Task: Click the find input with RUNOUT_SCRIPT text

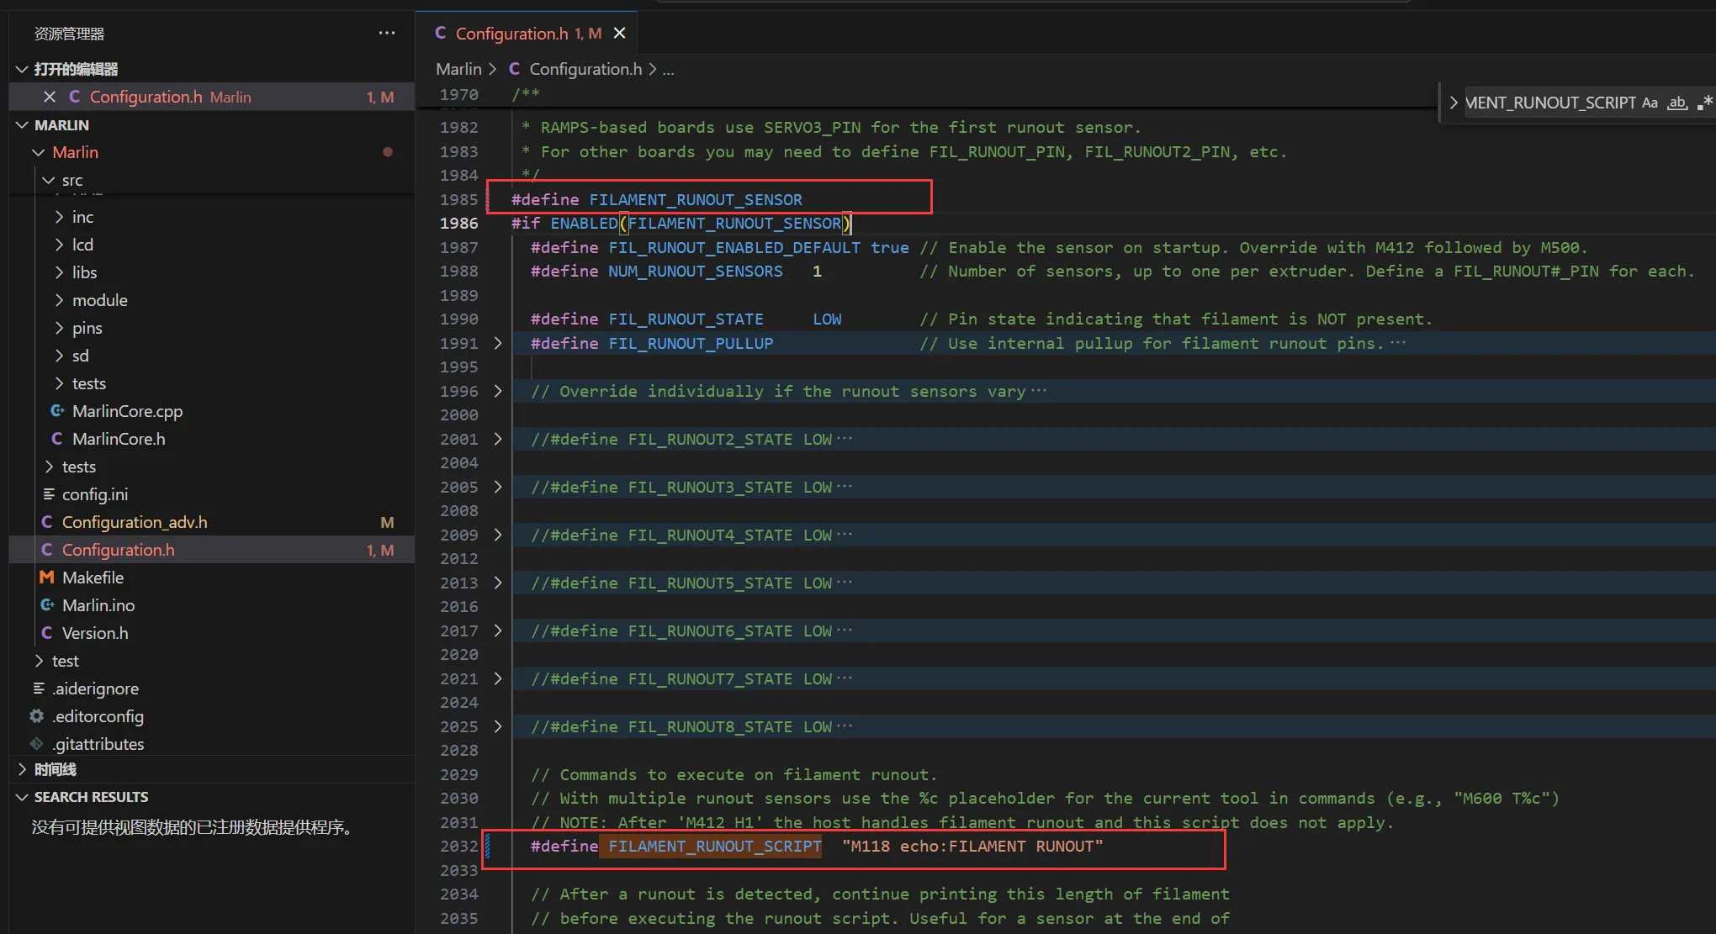Action: (1549, 103)
